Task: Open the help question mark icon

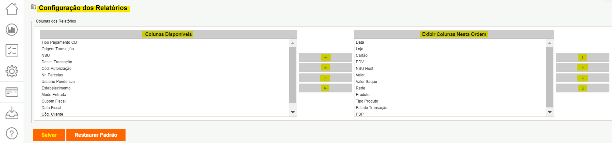Action: (x=12, y=133)
